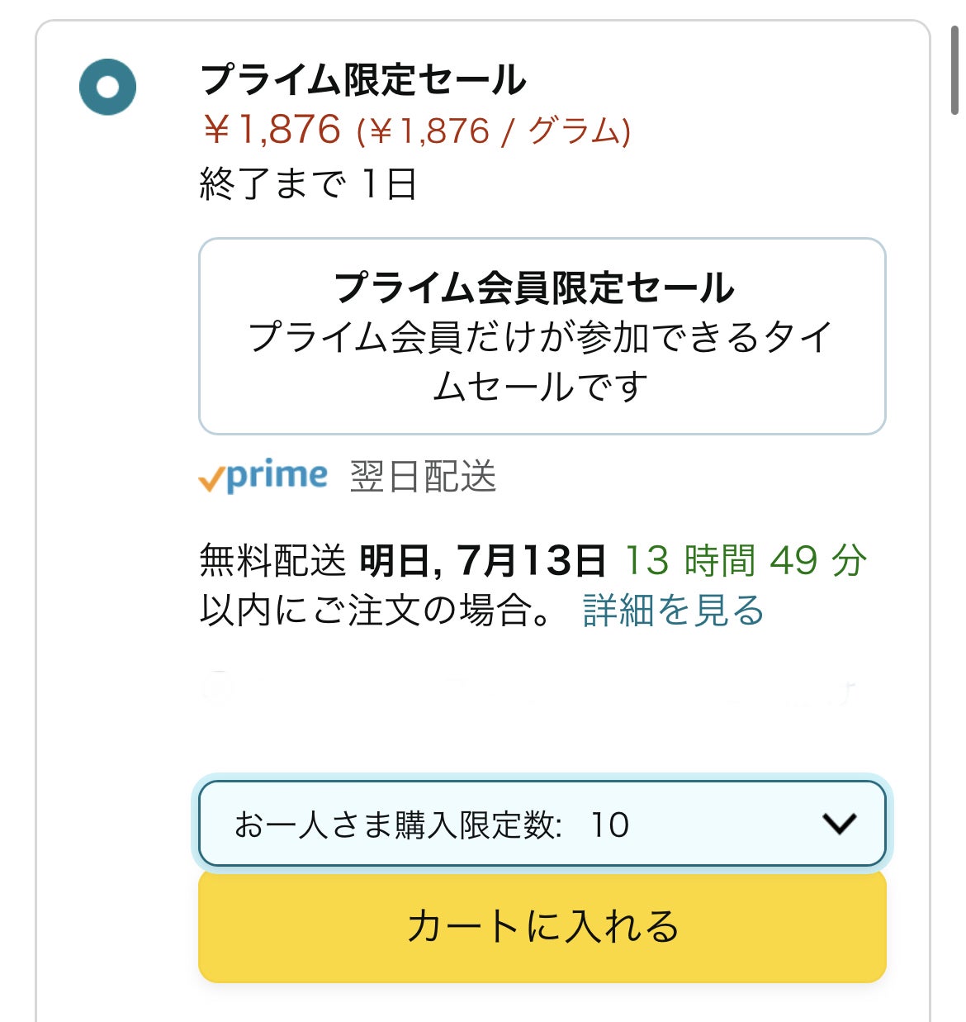Open the 詳細を見る link
This screenshot has width=966, height=1022.
point(673,611)
